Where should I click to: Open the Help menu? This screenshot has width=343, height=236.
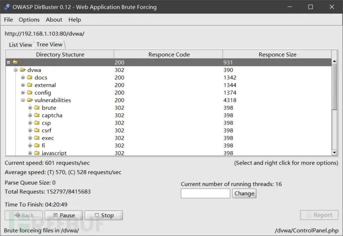75,20
